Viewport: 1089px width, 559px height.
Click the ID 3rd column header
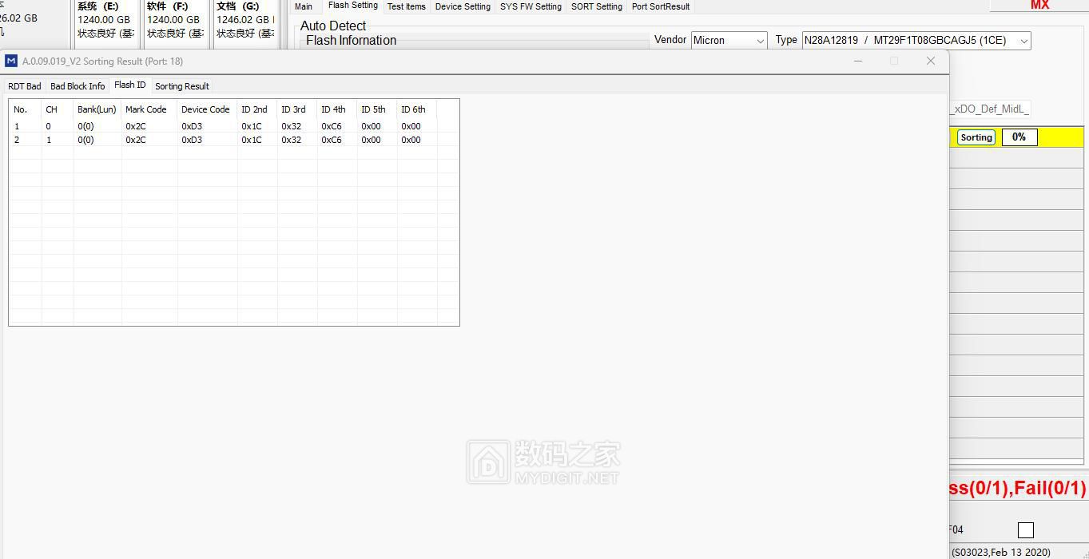click(297, 109)
